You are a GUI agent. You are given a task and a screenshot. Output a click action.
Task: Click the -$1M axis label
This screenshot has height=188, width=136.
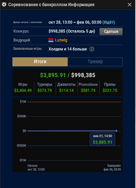(x=22, y=160)
